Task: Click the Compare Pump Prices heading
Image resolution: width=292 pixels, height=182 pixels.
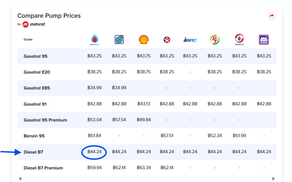Action: pyautogui.click(x=49, y=16)
